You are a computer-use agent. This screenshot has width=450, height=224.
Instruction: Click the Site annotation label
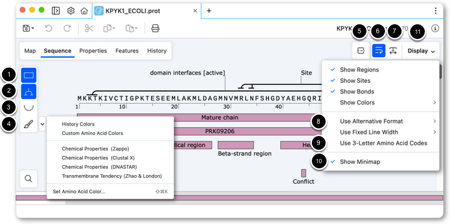(x=306, y=73)
